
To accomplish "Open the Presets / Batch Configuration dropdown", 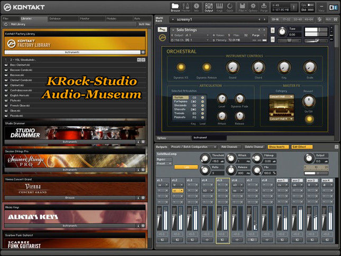I will (x=193, y=147).
